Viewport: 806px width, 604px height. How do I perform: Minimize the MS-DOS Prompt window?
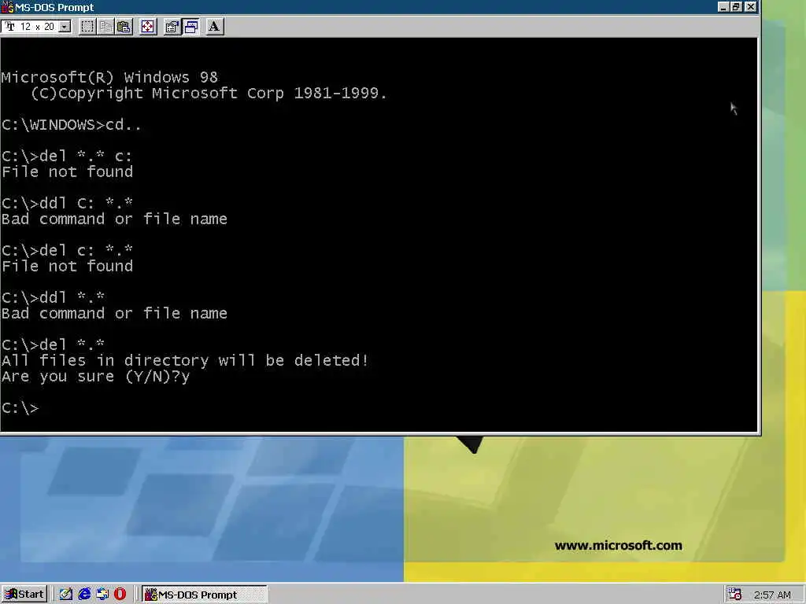coord(723,6)
